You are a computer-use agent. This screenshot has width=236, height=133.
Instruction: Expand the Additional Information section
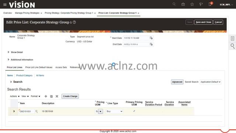[8, 59]
